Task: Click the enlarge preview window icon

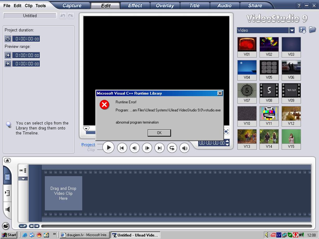Action: click(x=226, y=131)
